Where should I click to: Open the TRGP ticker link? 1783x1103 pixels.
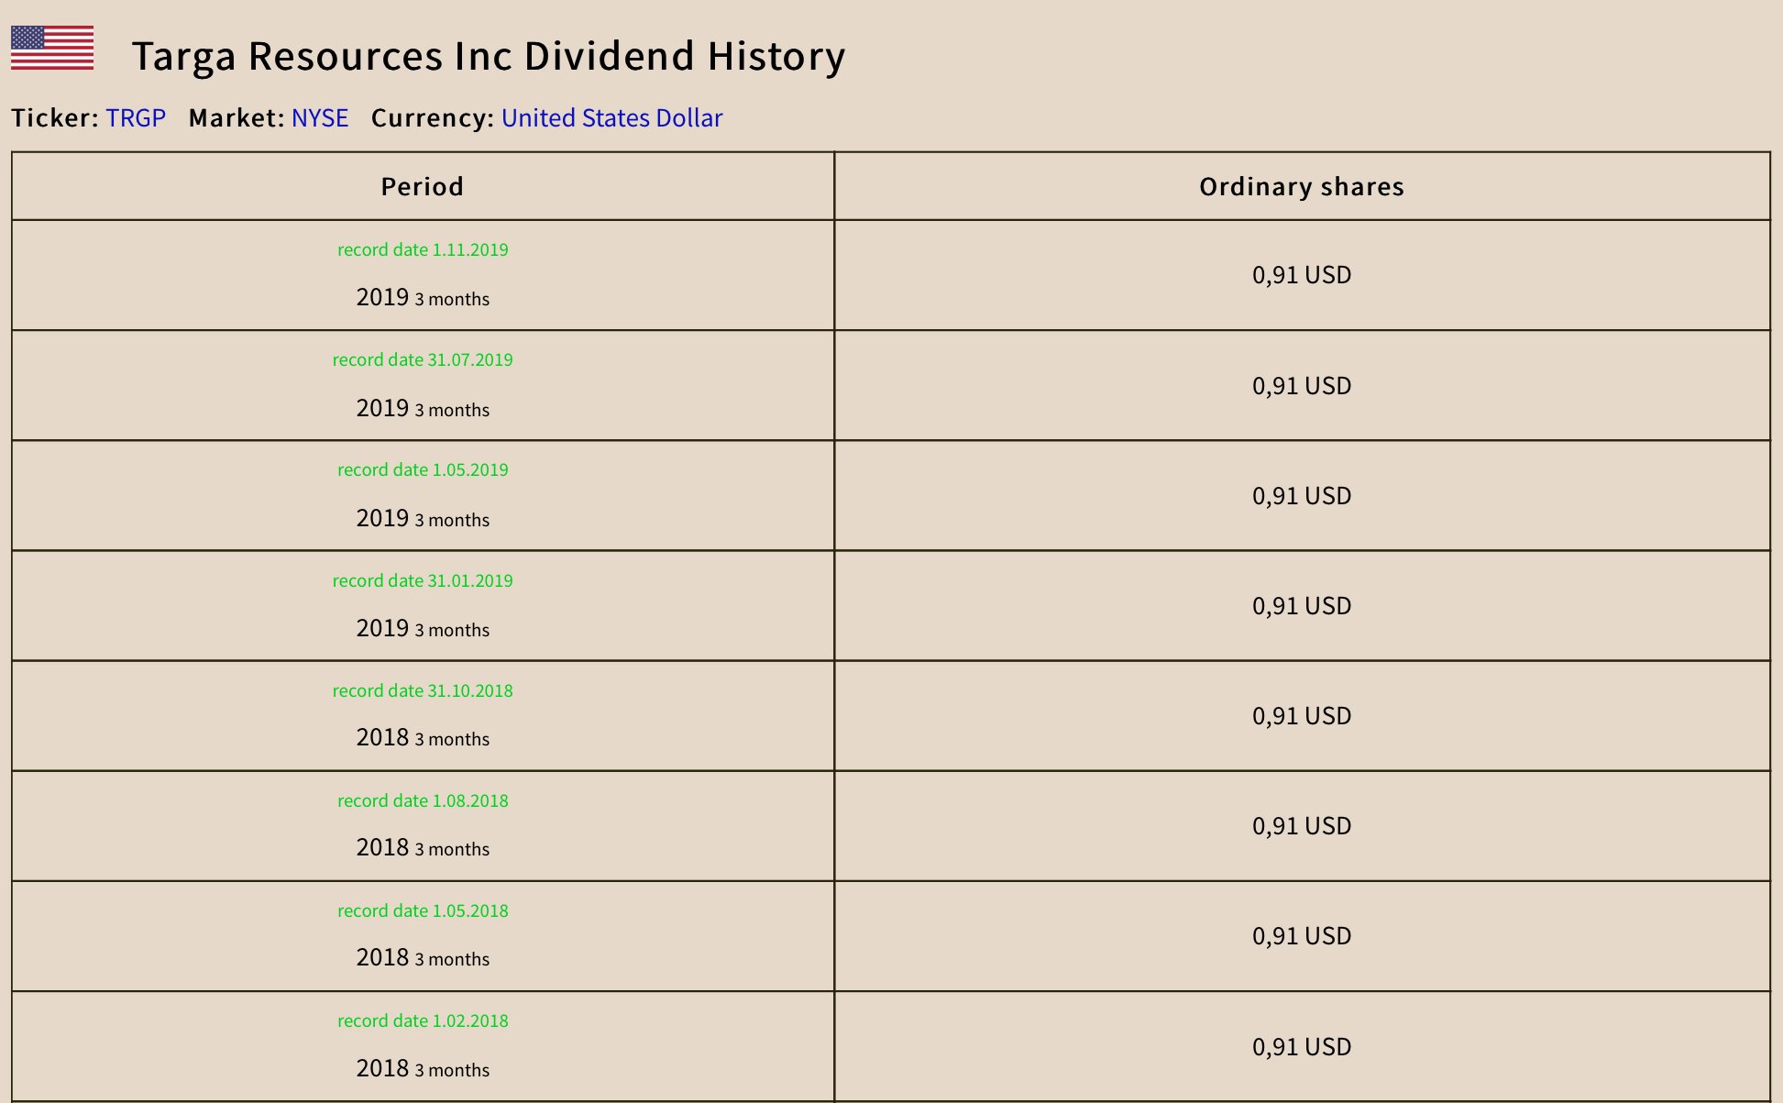point(136,118)
